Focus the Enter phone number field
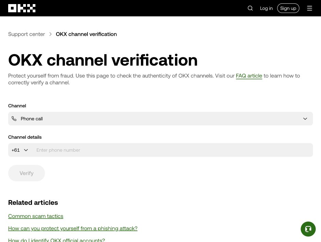 tap(173, 150)
